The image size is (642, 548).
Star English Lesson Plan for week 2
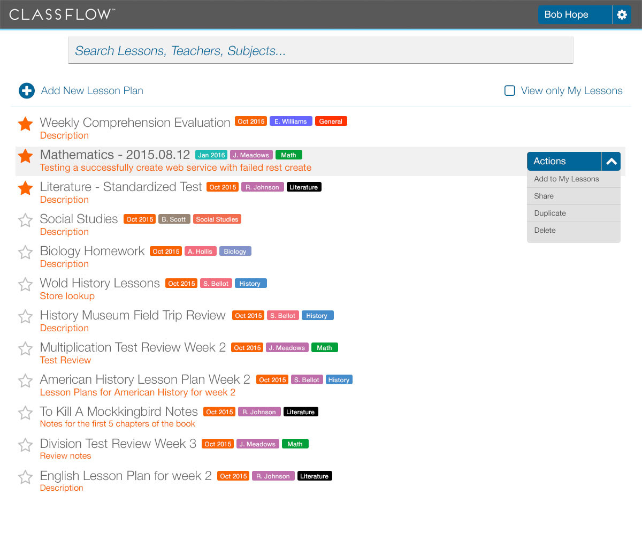[x=26, y=477]
